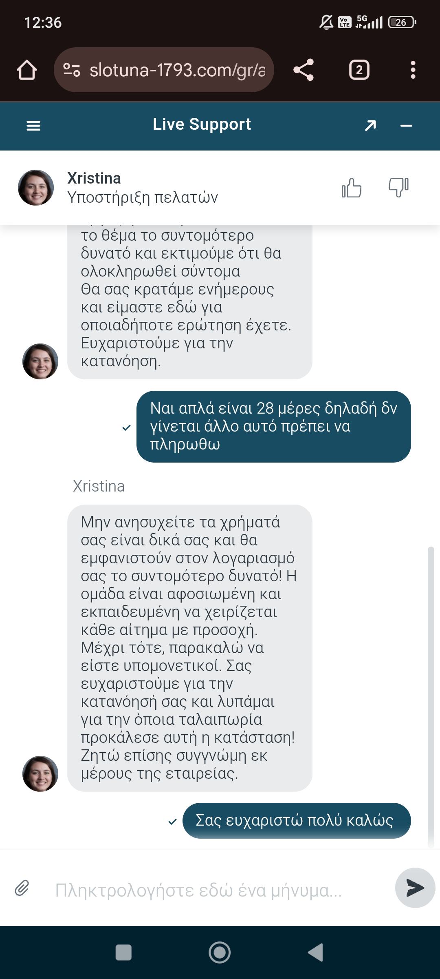
Task: Pop out the chat with arrow icon
Action: click(370, 126)
